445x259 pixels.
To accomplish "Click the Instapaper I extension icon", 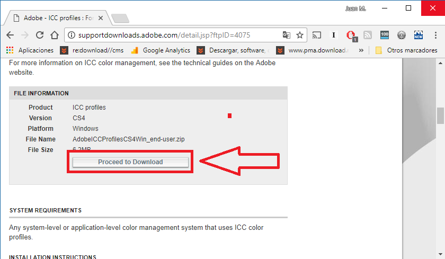I will point(333,35).
